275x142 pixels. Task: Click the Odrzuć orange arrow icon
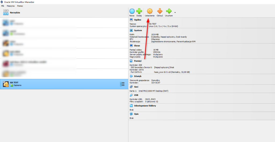(x=160, y=11)
